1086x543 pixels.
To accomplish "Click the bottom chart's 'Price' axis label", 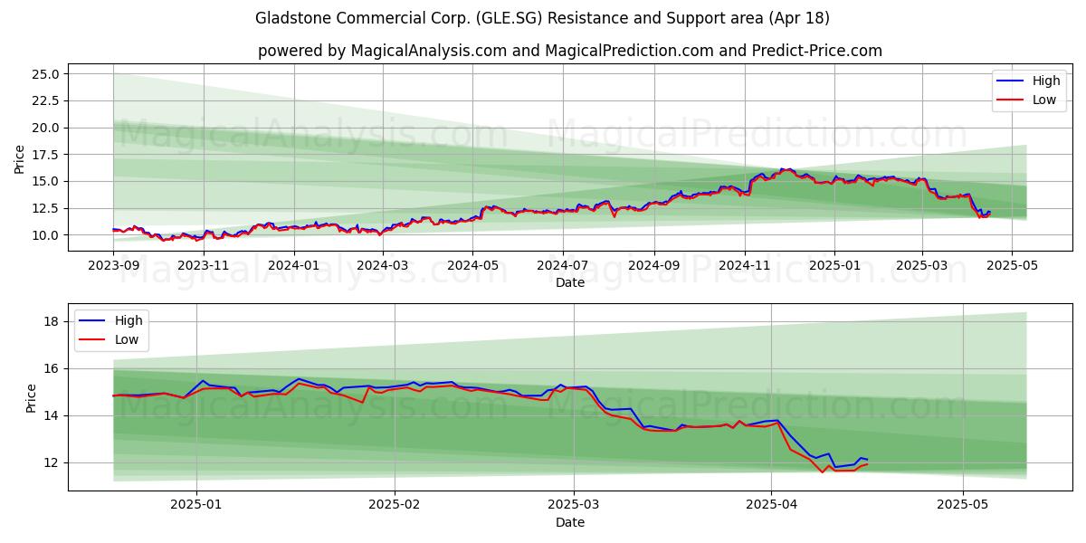I will (32, 397).
